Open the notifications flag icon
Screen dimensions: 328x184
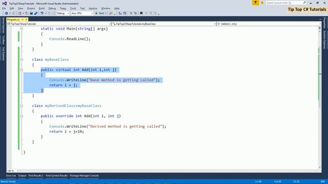[x=255, y=3]
